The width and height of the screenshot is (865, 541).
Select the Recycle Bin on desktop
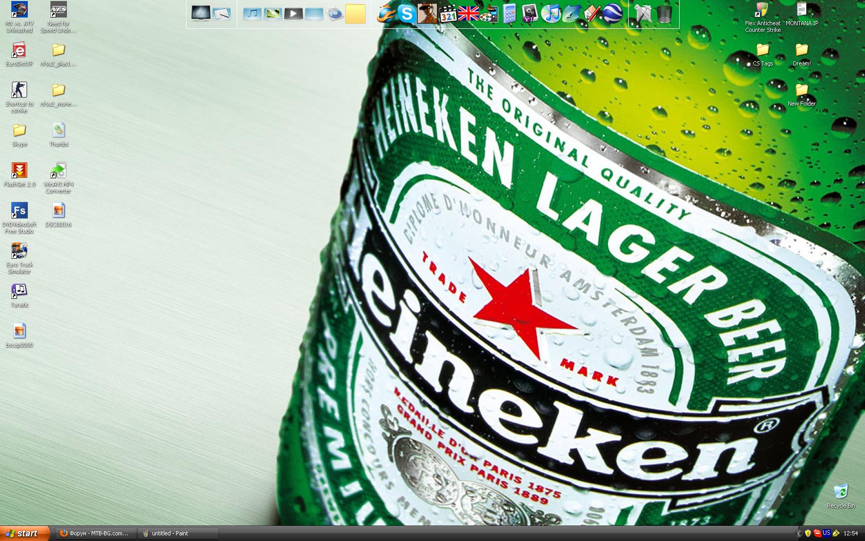pyautogui.click(x=840, y=496)
